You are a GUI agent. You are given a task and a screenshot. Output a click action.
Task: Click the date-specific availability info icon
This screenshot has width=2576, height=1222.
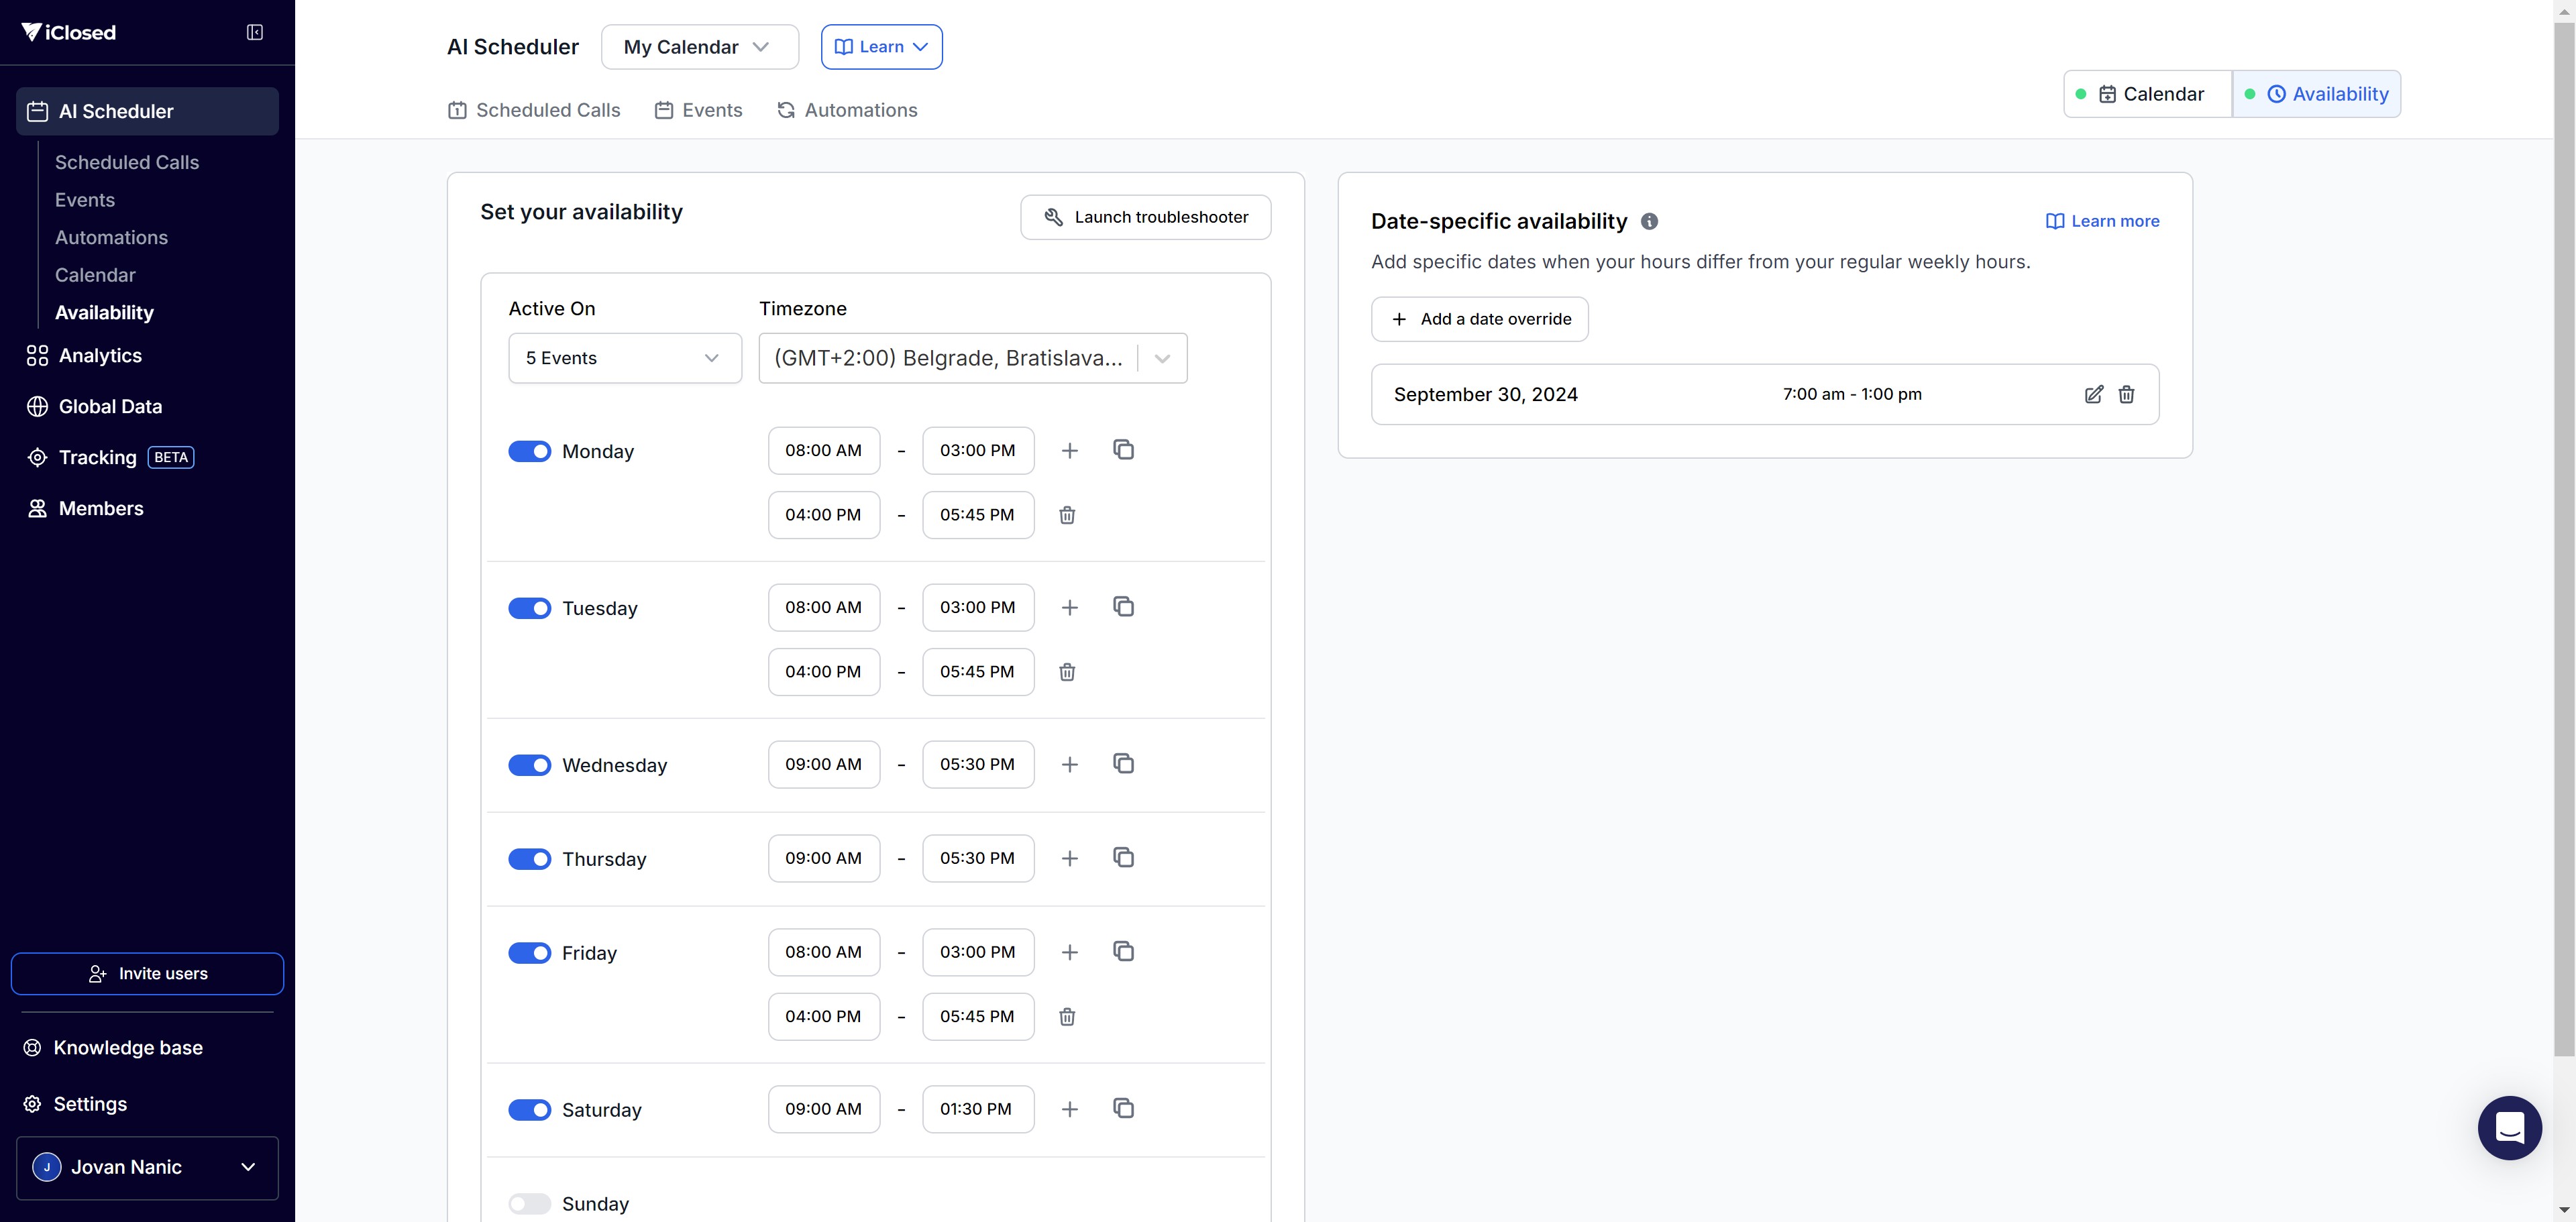pyautogui.click(x=1649, y=221)
